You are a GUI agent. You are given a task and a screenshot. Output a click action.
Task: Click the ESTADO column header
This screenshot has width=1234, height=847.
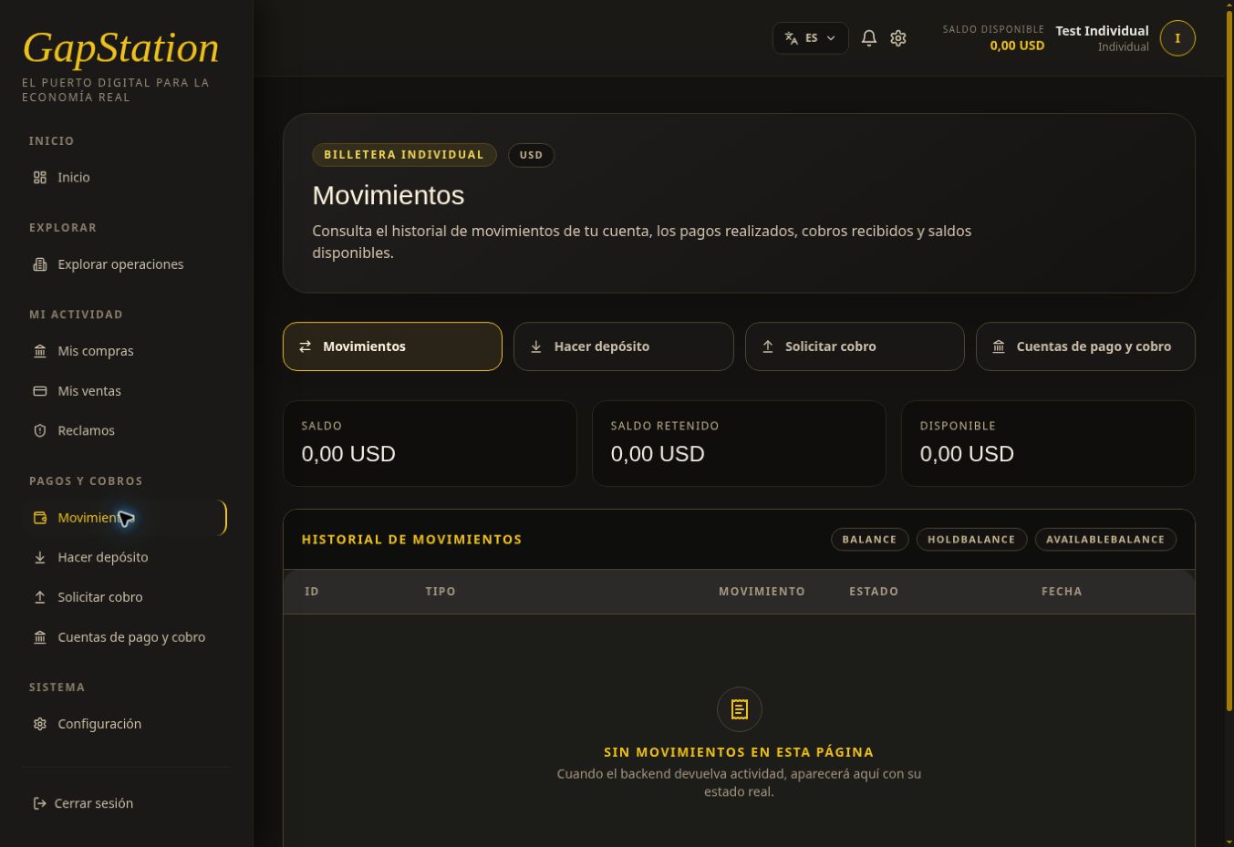coord(874,592)
